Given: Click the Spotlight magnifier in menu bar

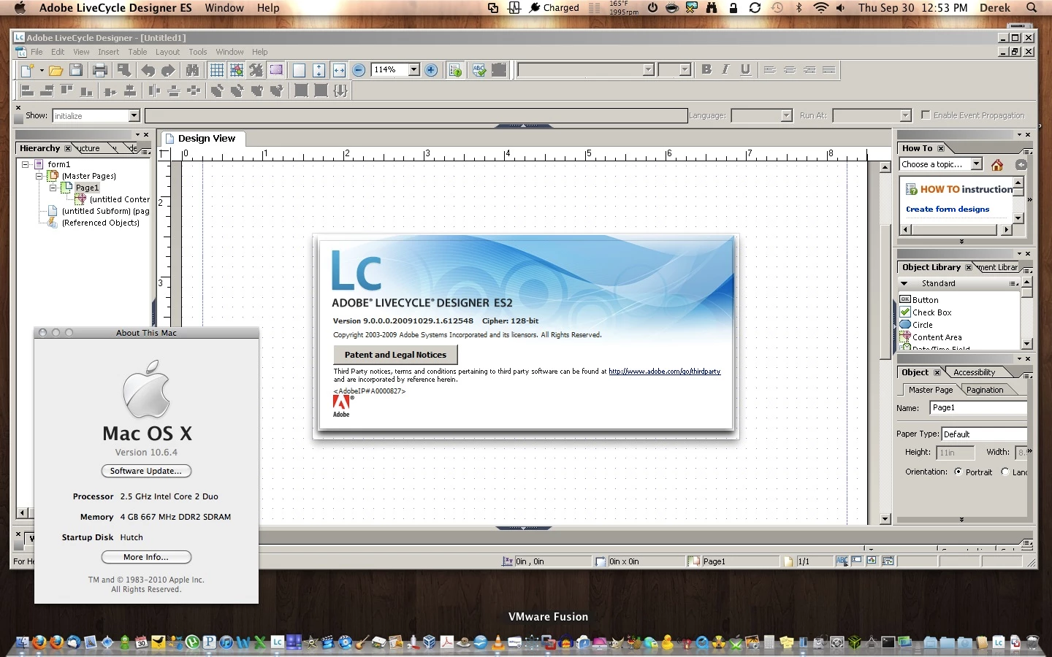Looking at the screenshot, I should point(1032,7).
